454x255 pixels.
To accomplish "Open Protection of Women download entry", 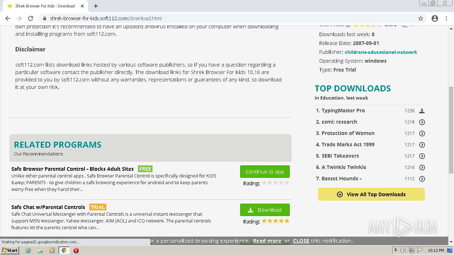I will click(x=348, y=133).
